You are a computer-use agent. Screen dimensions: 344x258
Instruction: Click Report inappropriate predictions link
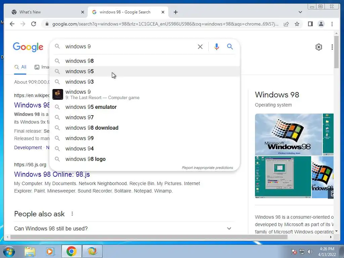207,168
